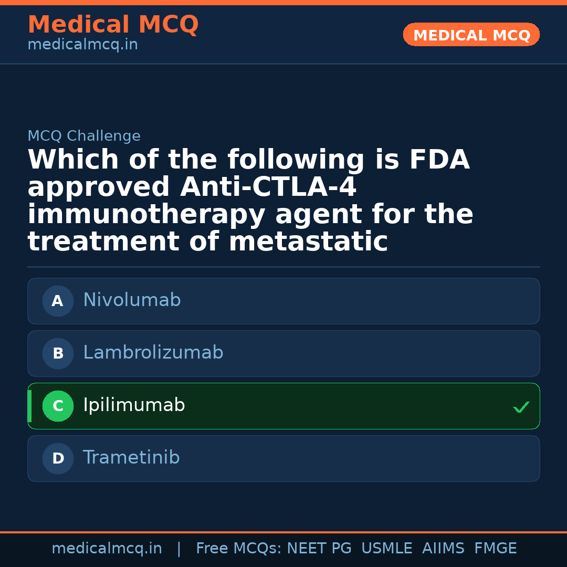Choose the Nivolumab answer text

pos(132,300)
